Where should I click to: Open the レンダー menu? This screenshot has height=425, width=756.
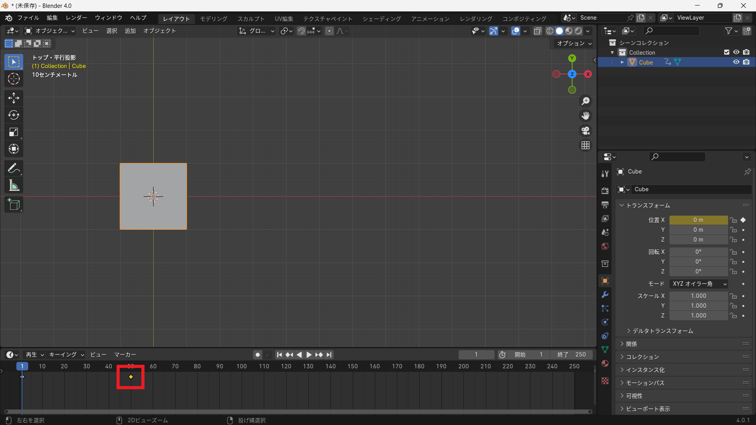[76, 18]
